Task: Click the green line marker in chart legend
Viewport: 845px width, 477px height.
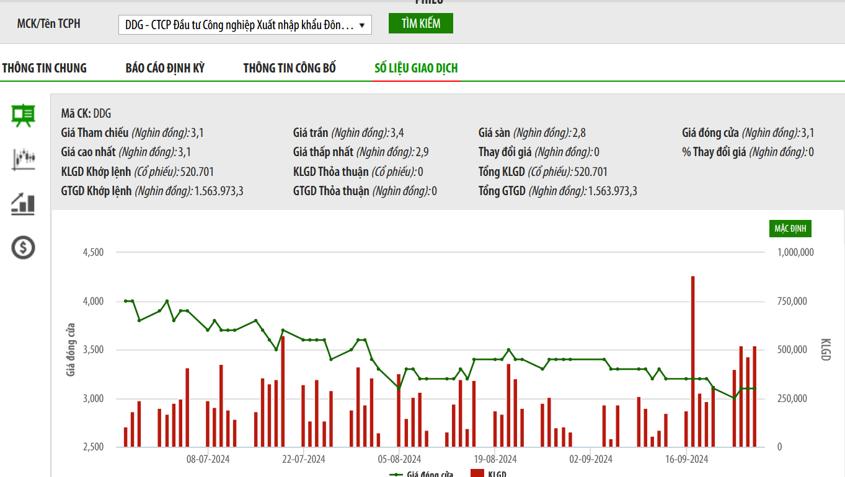Action: (396, 474)
